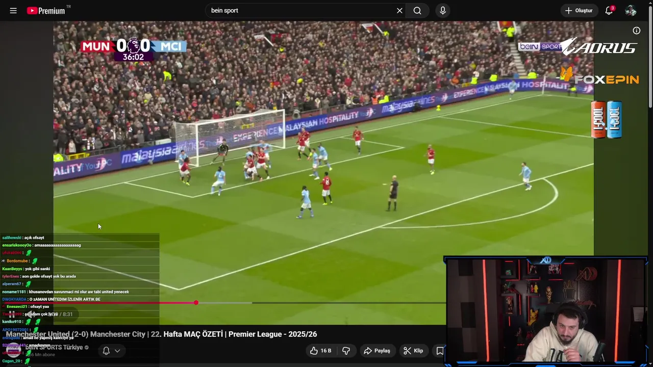Save video with bookmark icon
653x367 pixels.
tap(440, 351)
